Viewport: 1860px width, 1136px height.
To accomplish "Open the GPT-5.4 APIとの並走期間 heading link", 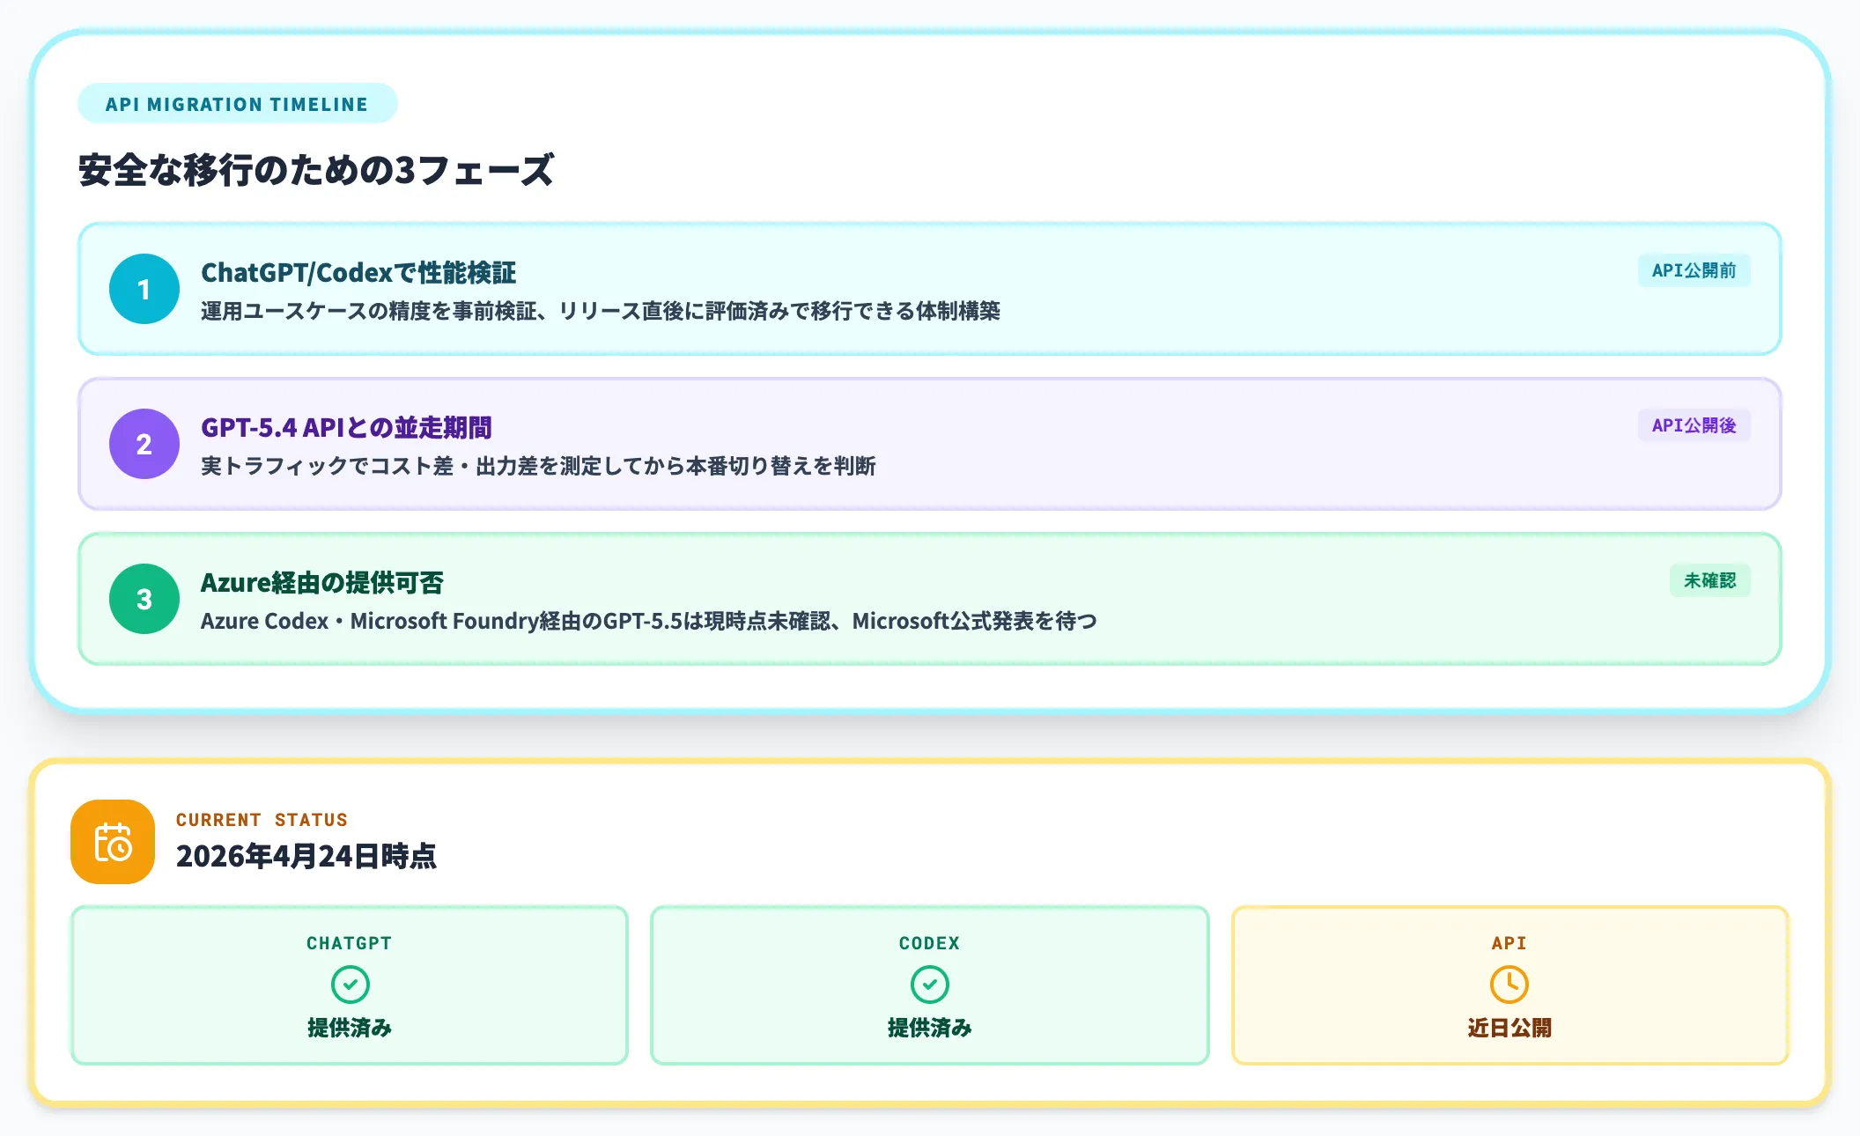I will (347, 428).
